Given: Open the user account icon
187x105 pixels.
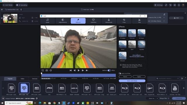Looking at the screenshot, I should point(179,5).
